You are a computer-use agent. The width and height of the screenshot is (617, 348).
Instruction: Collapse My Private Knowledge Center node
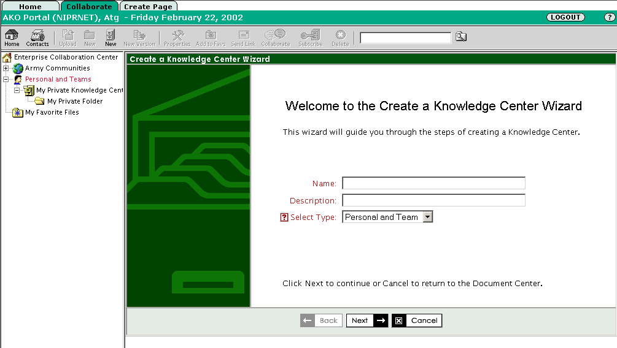tap(17, 91)
